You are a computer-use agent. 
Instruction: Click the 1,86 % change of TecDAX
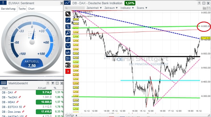point(59,97)
